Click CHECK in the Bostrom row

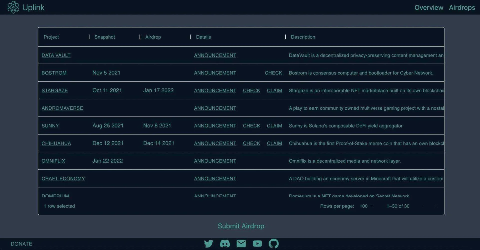[273, 73]
